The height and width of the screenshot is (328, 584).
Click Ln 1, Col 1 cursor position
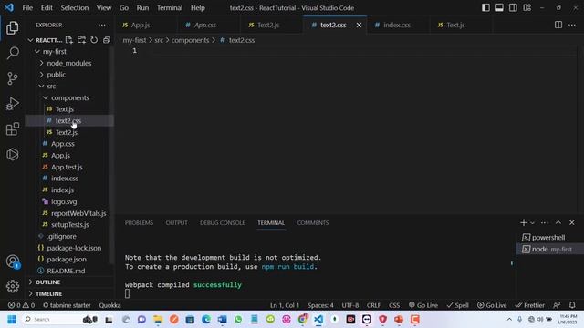coord(285,305)
